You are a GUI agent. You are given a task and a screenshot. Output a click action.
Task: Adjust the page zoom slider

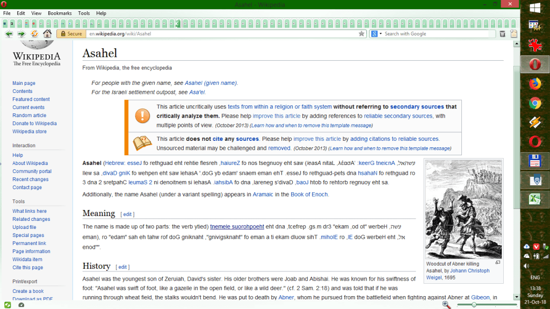point(474,305)
